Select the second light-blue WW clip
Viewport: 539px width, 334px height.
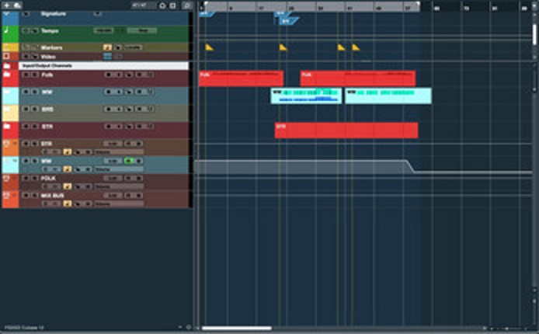[388, 96]
